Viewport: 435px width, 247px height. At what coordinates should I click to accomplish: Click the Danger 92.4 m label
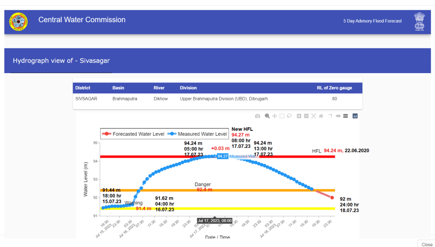(203, 187)
